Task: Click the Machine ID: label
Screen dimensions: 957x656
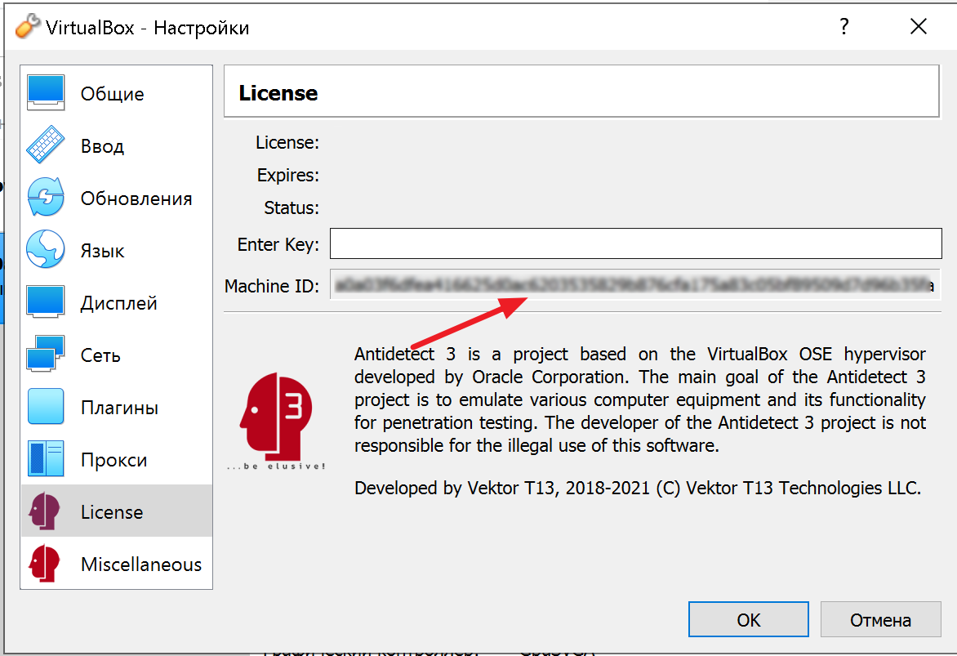Action: [272, 286]
